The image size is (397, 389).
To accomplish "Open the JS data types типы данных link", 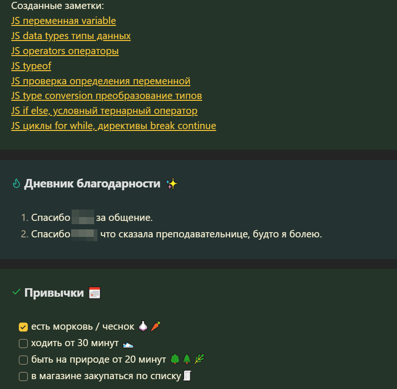I will click(x=71, y=36).
